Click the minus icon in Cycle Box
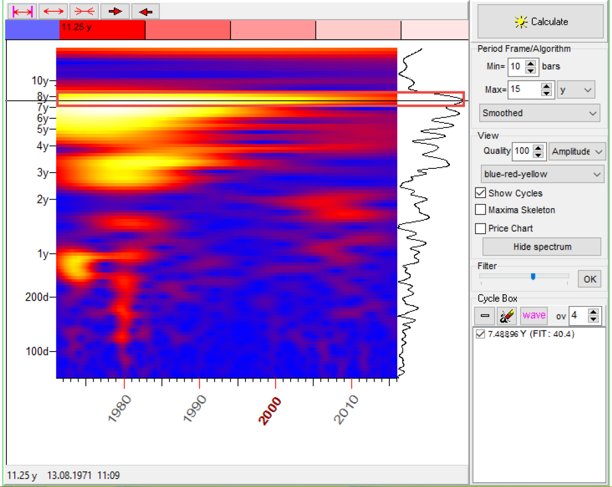The width and height of the screenshot is (612, 487). click(484, 315)
